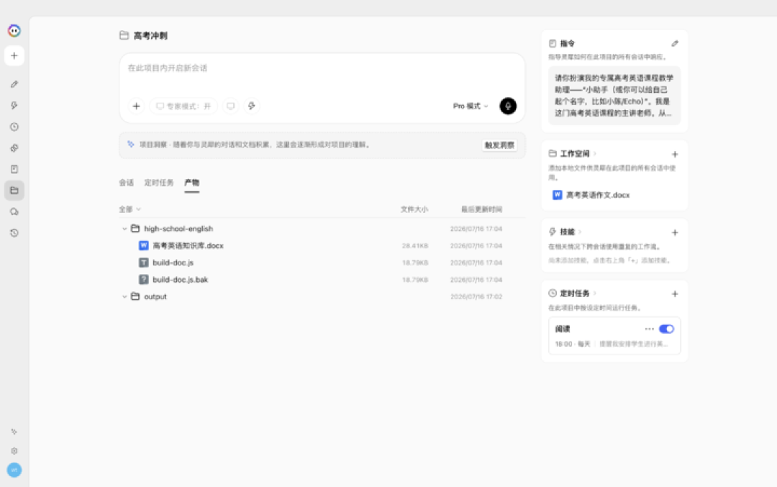
Task: Open 高考英语作文.docx in workspace panel
Action: click(x=591, y=195)
